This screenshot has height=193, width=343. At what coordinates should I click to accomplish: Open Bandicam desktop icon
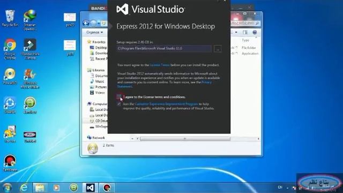pyautogui.click(x=10, y=163)
